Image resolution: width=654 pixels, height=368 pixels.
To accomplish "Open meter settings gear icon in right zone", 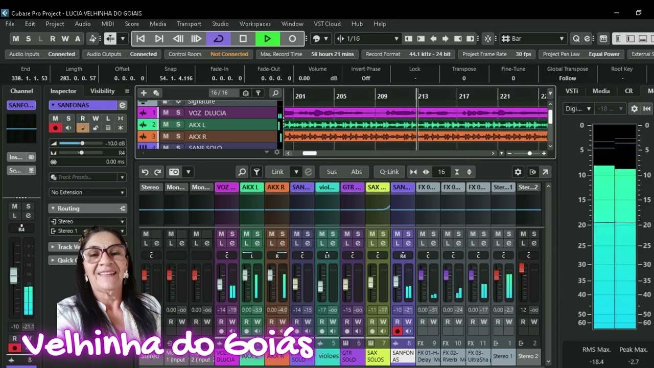I will click(635, 109).
